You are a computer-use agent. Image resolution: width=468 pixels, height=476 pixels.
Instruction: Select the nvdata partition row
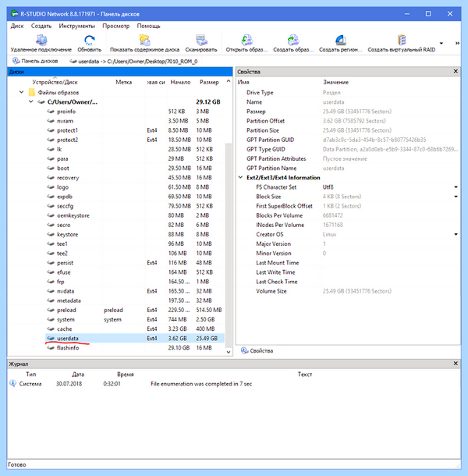click(x=135, y=291)
